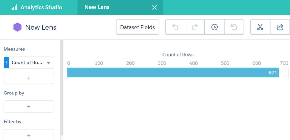290x140 pixels.
Task: Add a Filter by condition
Action: pyautogui.click(x=29, y=135)
